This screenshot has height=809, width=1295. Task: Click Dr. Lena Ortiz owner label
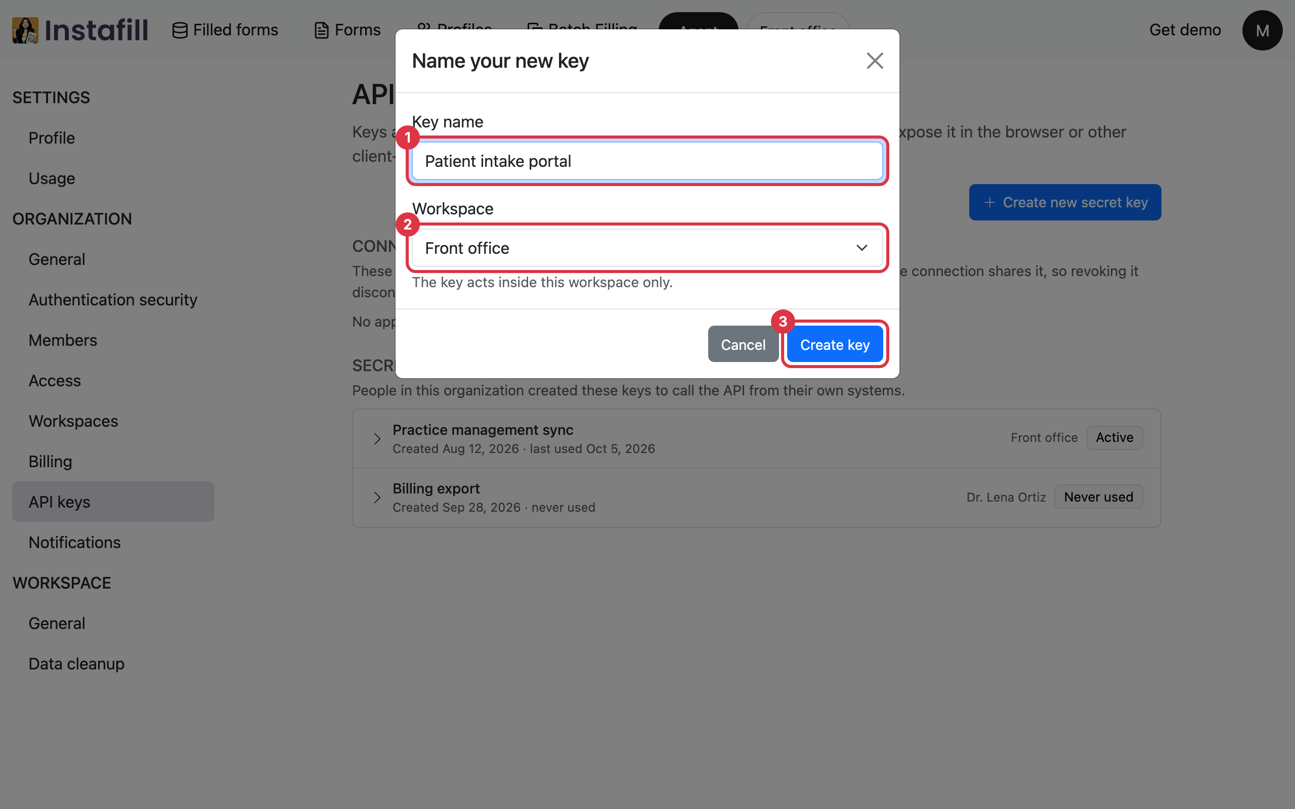[x=1006, y=497]
